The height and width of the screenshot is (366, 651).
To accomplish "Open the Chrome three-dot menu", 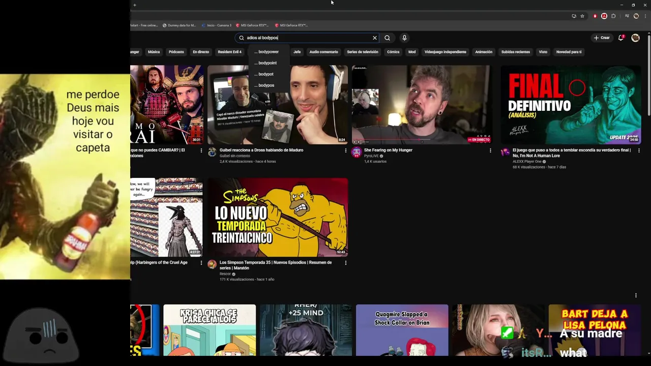I will 645,16.
